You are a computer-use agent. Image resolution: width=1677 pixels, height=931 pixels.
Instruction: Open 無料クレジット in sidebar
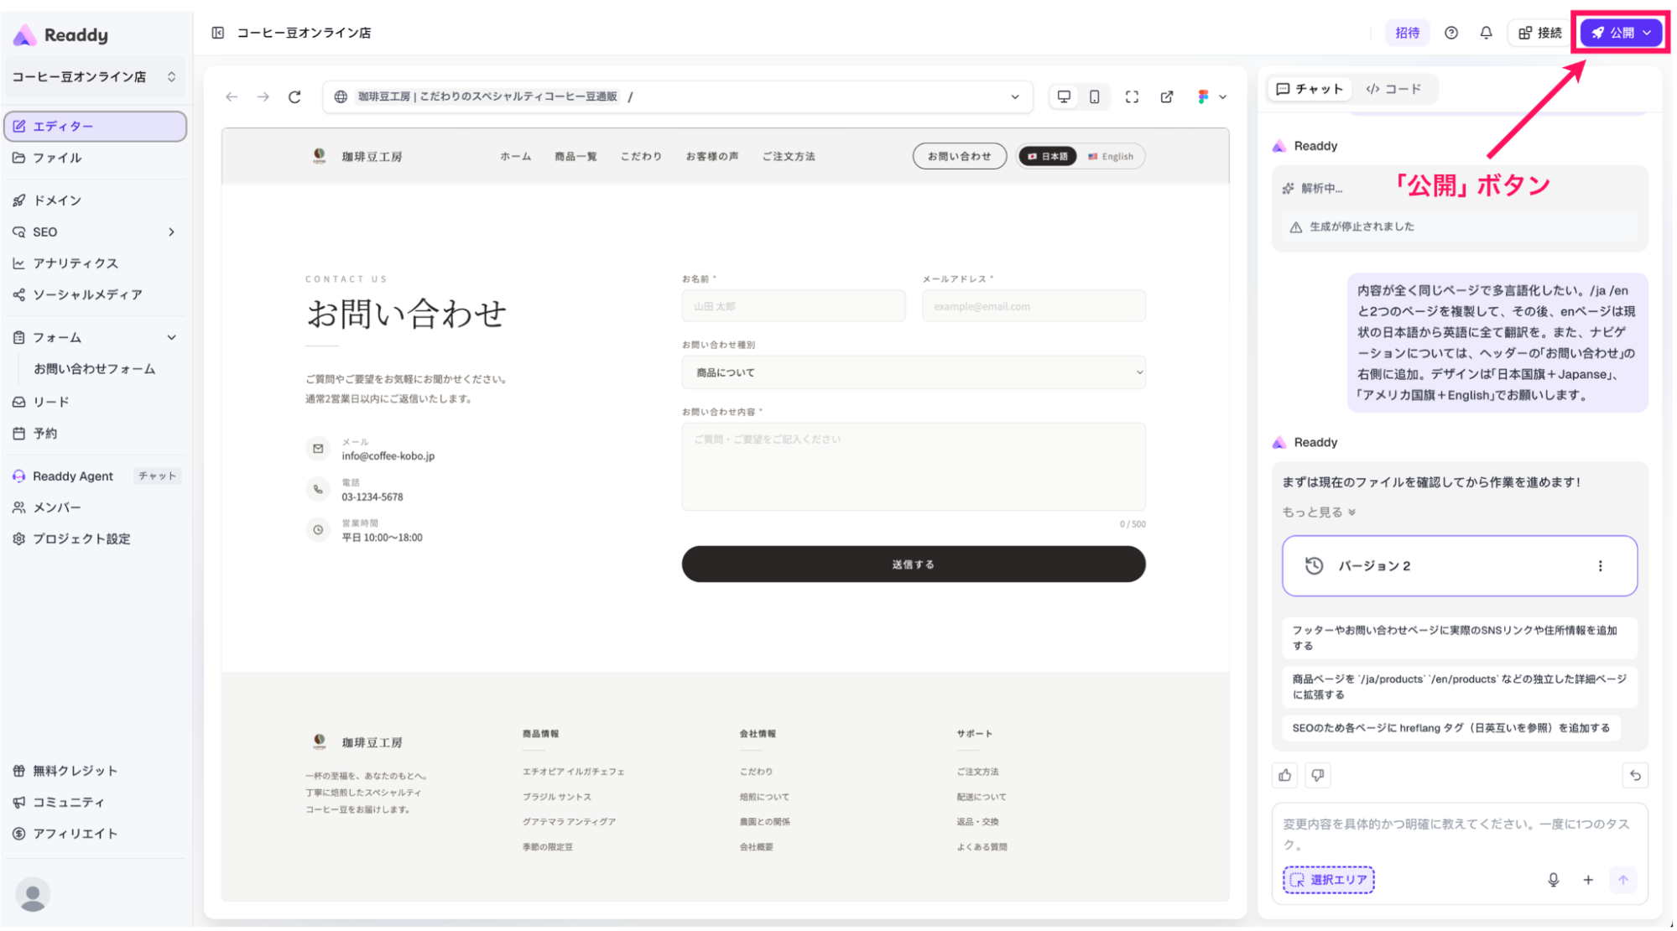[x=95, y=771]
